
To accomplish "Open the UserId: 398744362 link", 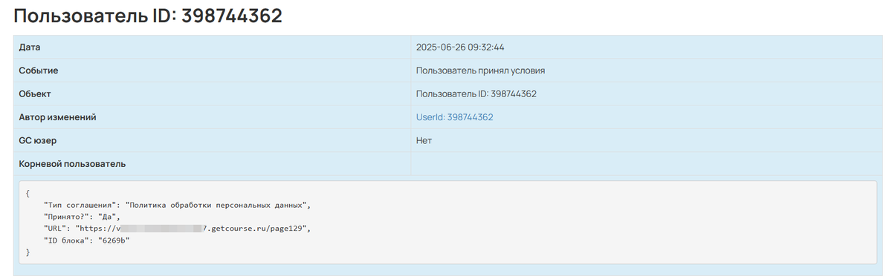I will click(x=454, y=117).
